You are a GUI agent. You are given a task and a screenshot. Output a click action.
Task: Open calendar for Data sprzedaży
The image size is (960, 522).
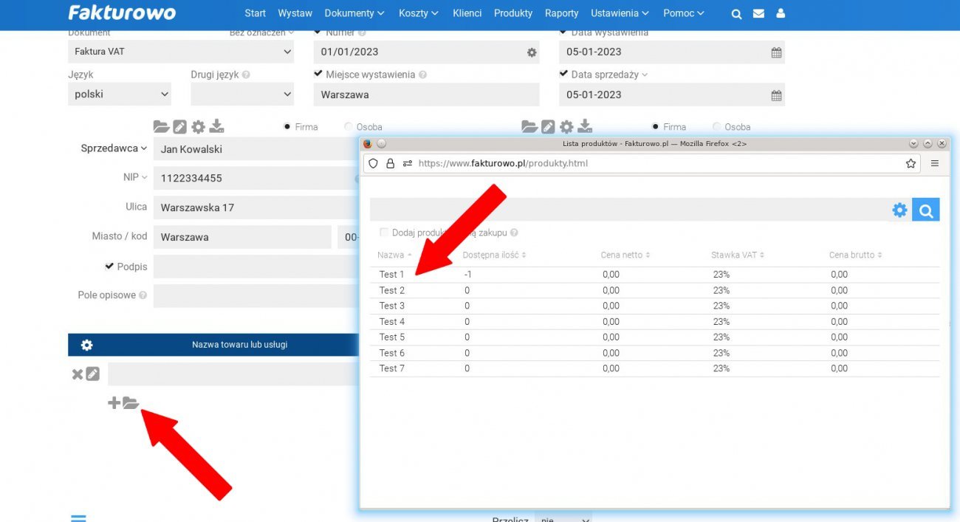(776, 95)
